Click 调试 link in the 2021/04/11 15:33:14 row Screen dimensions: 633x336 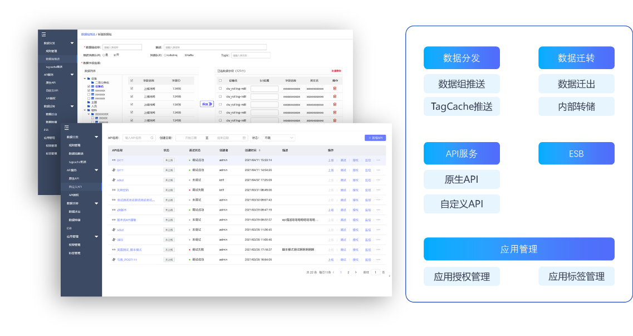[x=343, y=160]
